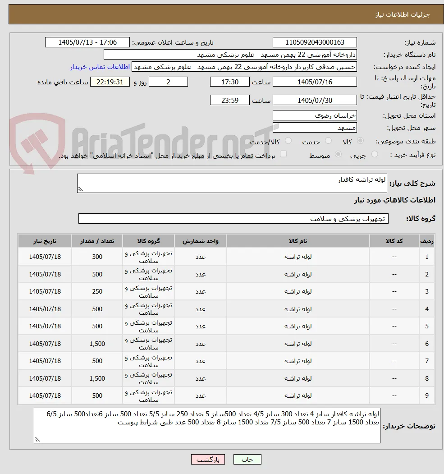Click the delivery city field مشهد
Viewport: 444px width, 474px height.
point(315,128)
